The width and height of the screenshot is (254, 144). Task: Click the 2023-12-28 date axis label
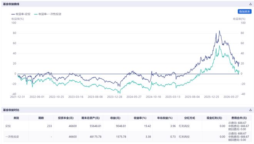[115, 97]
